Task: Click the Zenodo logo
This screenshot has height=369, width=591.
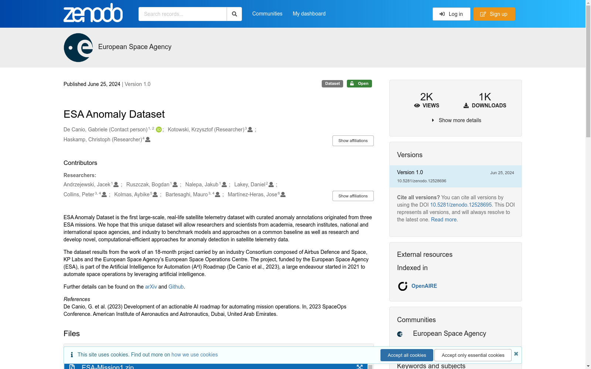Action: (x=93, y=13)
